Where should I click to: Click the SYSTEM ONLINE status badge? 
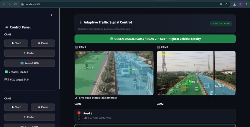[221, 24]
